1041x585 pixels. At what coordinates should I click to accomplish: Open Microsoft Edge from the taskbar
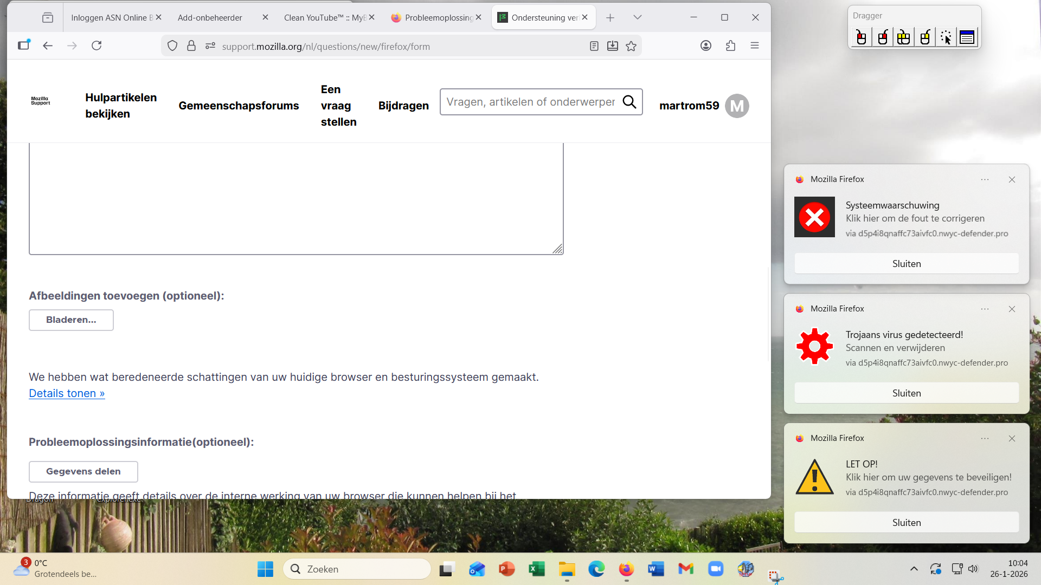coord(596,569)
